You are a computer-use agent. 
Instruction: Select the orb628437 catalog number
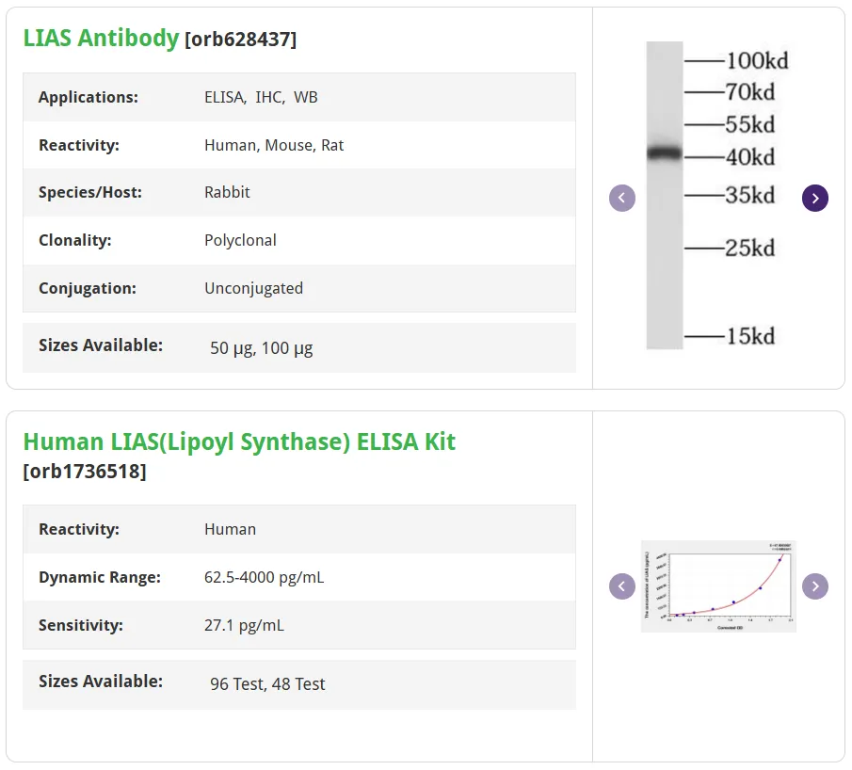click(x=241, y=40)
